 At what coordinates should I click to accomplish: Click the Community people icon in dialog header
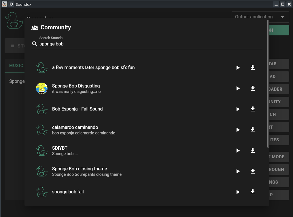click(35, 28)
